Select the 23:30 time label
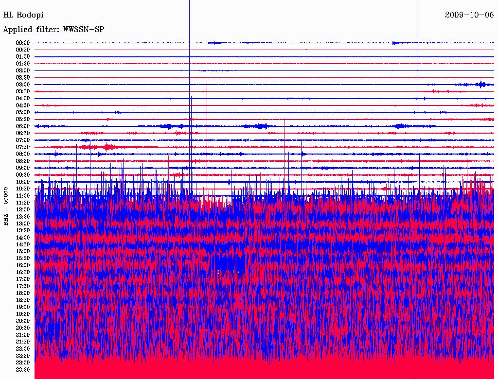This screenshot has height=379, width=498. (x=23, y=370)
